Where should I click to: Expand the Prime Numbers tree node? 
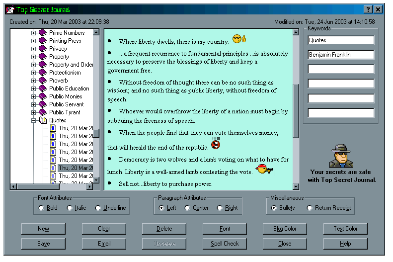tap(34, 33)
